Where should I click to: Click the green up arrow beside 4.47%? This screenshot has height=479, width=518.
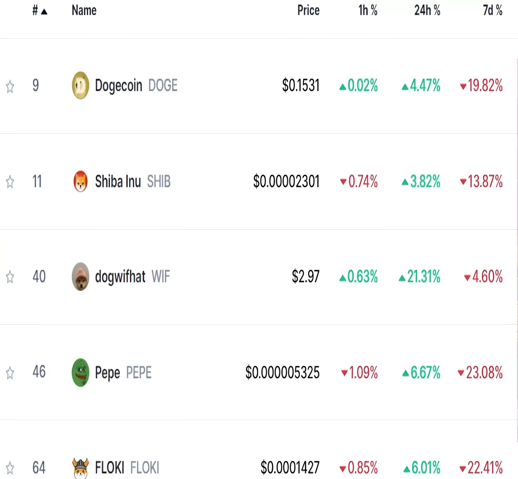[x=404, y=86]
